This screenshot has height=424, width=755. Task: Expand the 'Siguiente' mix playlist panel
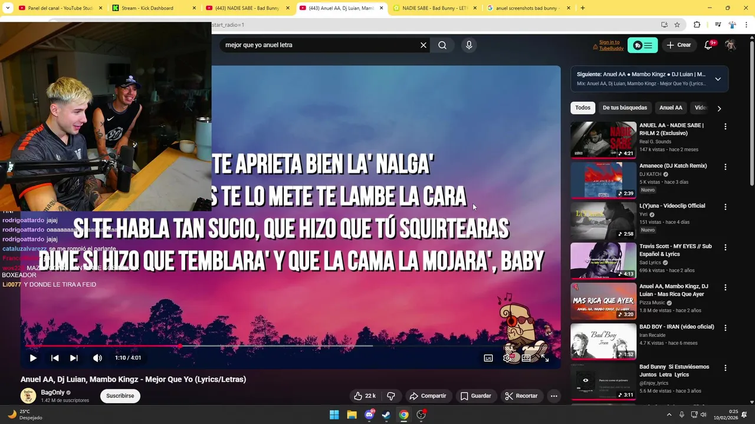(718, 79)
